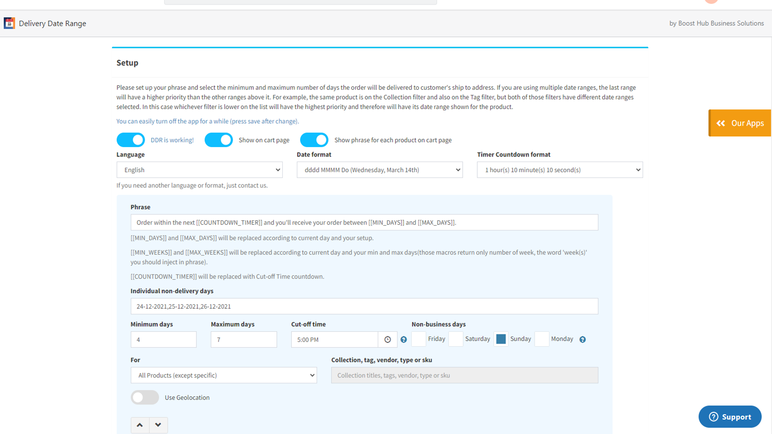772x434 pixels.
Task: Open the Language dropdown
Action: 199,170
